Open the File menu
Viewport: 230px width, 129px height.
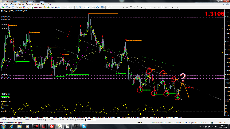click(5, 4)
